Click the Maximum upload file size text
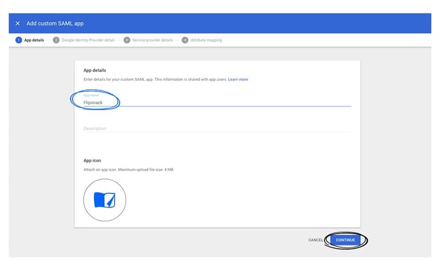 click(146, 170)
